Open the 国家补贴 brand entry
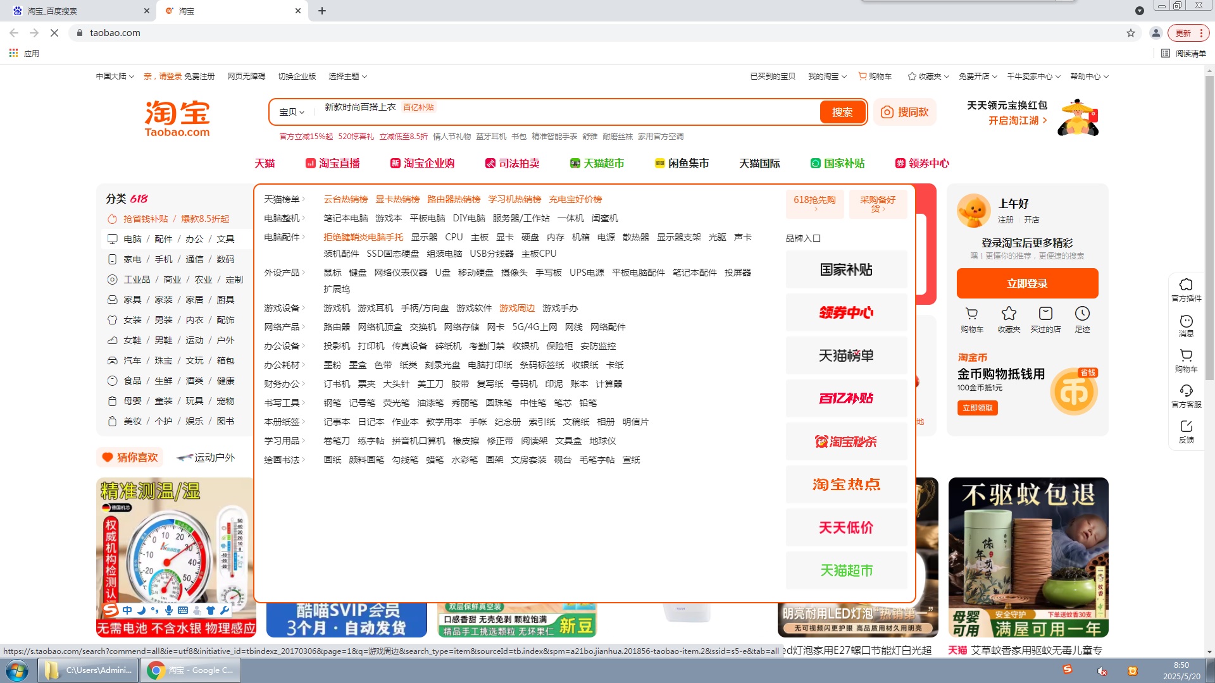Screen dimensions: 1215x683 [846, 269]
